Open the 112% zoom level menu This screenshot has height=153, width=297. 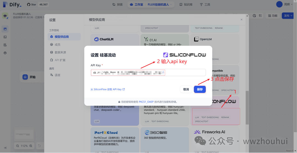pos(24,146)
